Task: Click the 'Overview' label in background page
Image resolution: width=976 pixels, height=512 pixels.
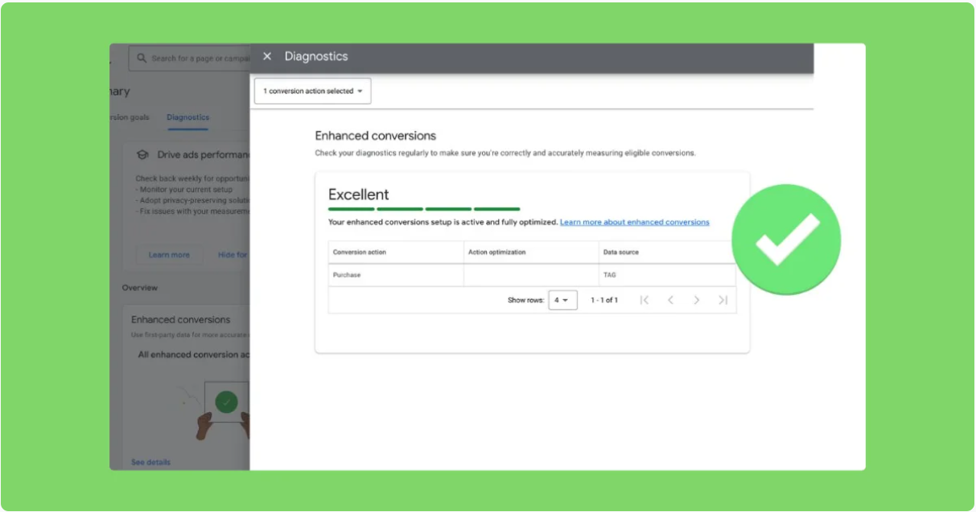Action: tap(140, 288)
